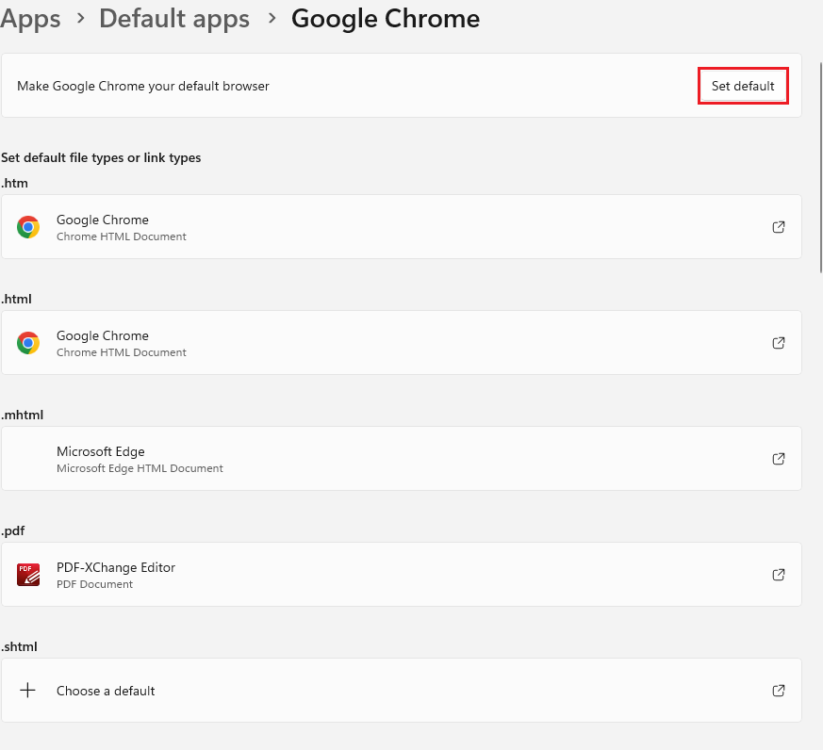The height and width of the screenshot is (750, 823).
Task: Open external link icon for .pdf
Action: [779, 575]
